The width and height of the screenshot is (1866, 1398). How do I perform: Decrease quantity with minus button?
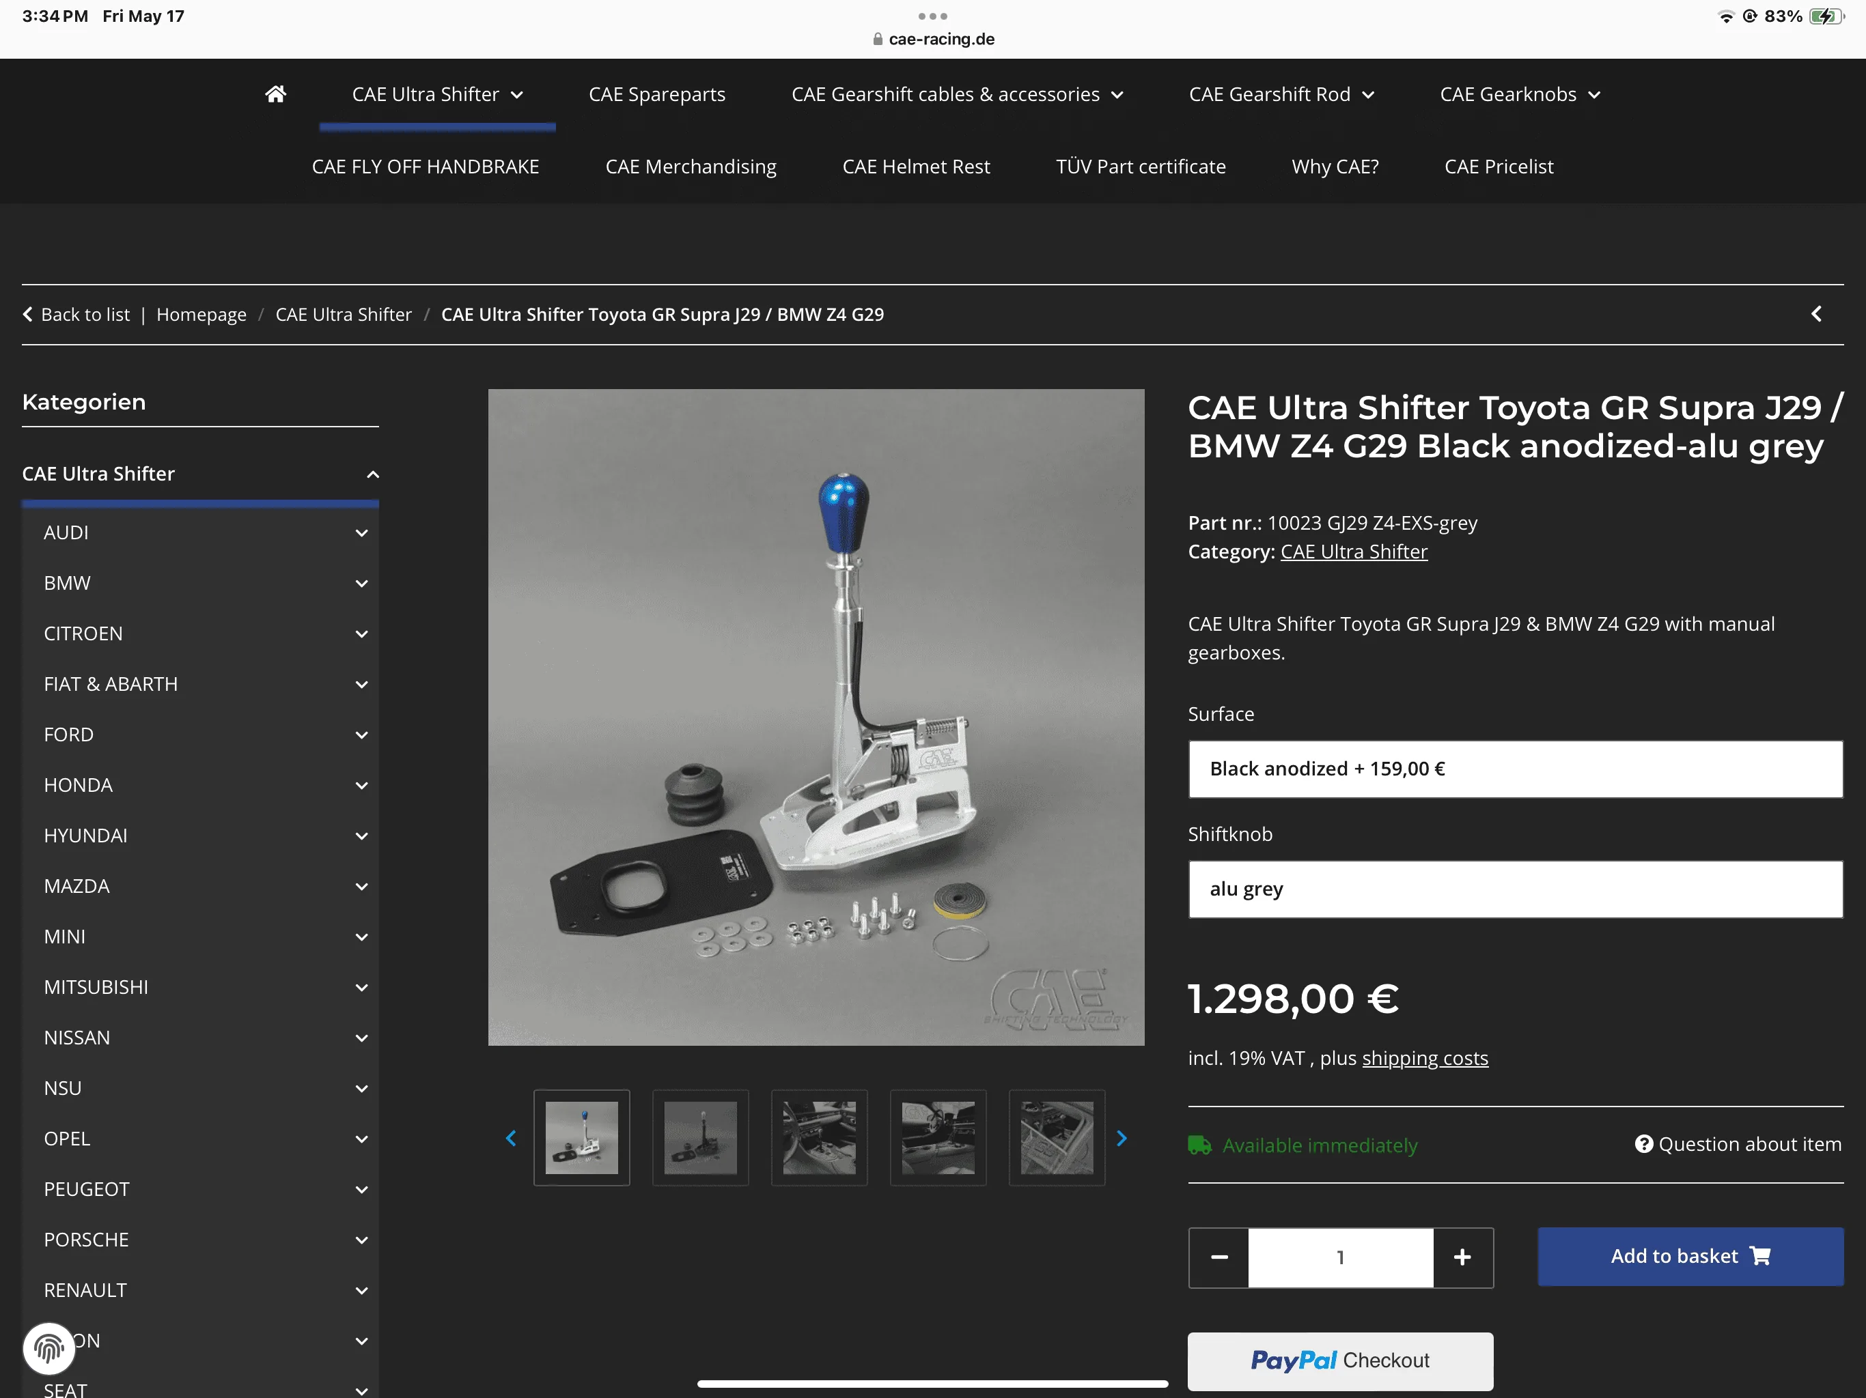[x=1219, y=1257]
